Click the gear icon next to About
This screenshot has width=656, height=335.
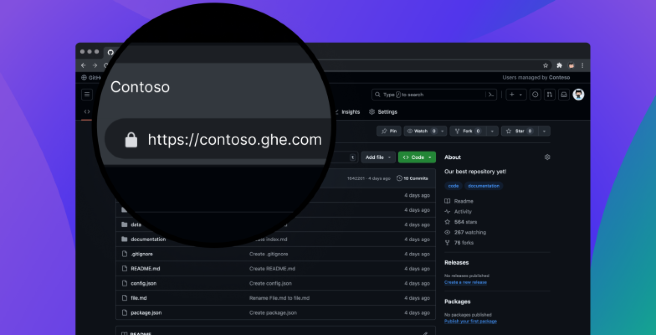click(547, 157)
